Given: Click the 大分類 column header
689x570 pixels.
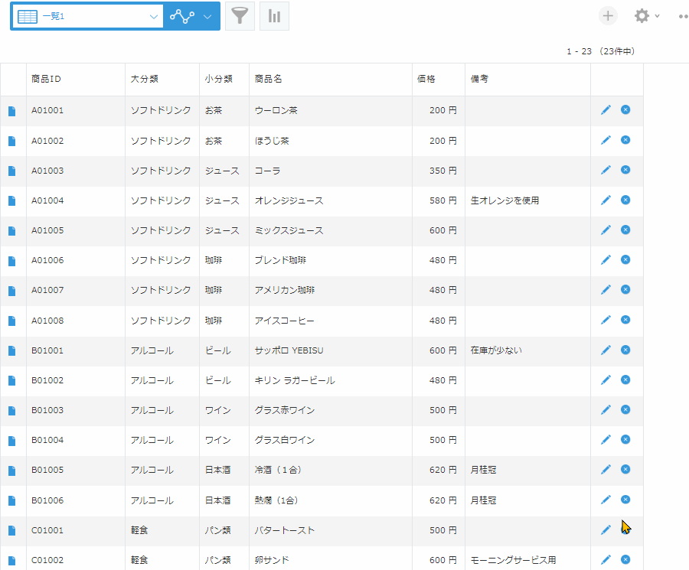Looking at the screenshot, I should (145, 79).
